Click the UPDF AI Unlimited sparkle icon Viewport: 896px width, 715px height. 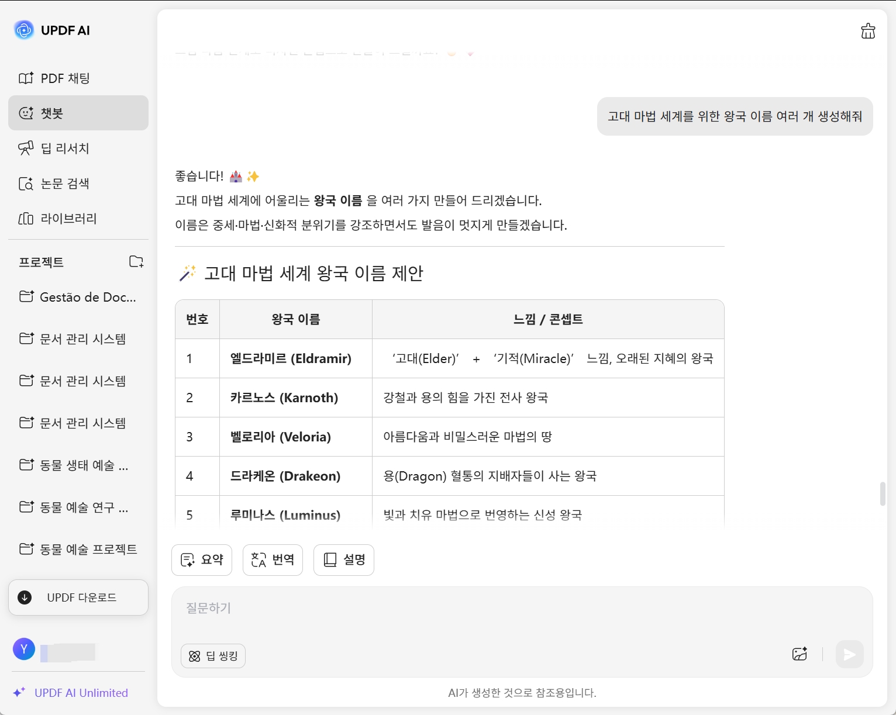(19, 693)
